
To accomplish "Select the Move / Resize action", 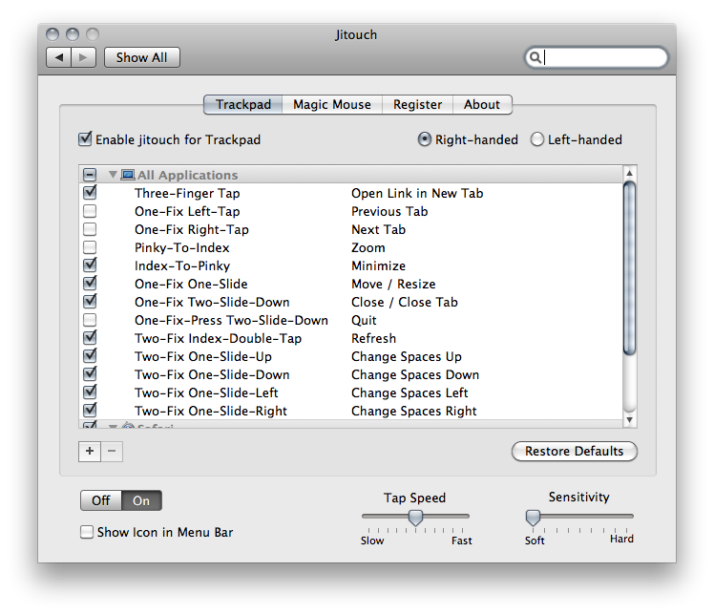I will (x=393, y=285).
